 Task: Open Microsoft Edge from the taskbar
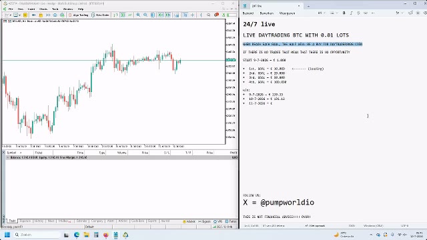click(77, 235)
